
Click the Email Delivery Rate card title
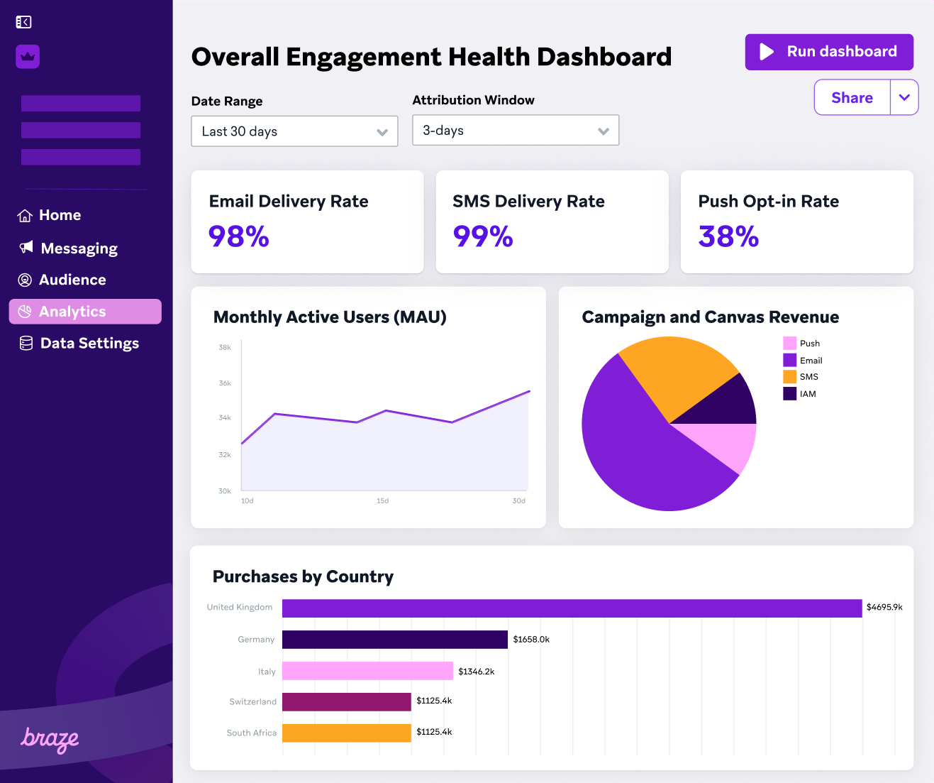tap(289, 202)
